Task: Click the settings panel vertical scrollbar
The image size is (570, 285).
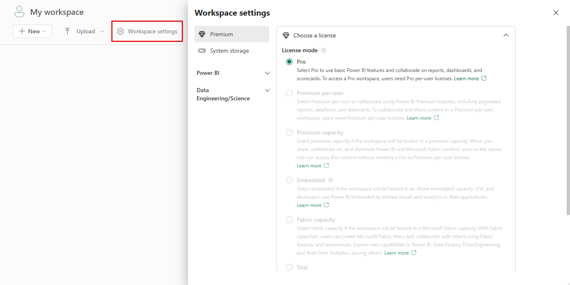Action: click(x=568, y=119)
